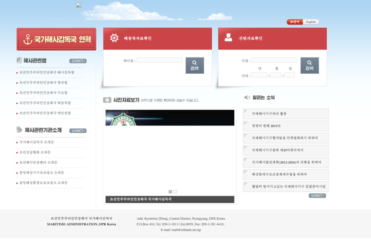
Task: Click the anchor icon in red banner
Action: point(28,39)
